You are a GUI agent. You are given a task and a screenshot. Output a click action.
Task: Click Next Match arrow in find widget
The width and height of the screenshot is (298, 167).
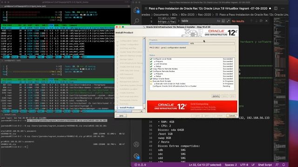(x=256, y=21)
